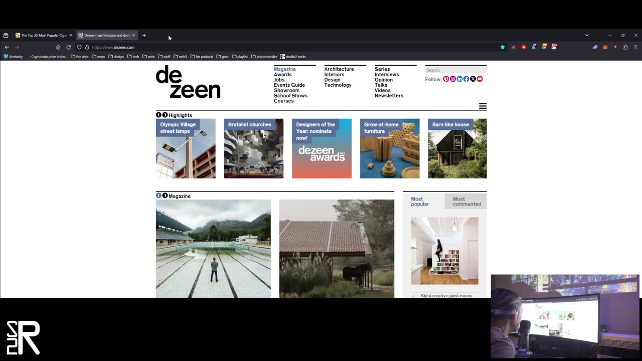642x361 pixels.
Task: Open the browser extensions puzzle icon
Action: (625, 47)
